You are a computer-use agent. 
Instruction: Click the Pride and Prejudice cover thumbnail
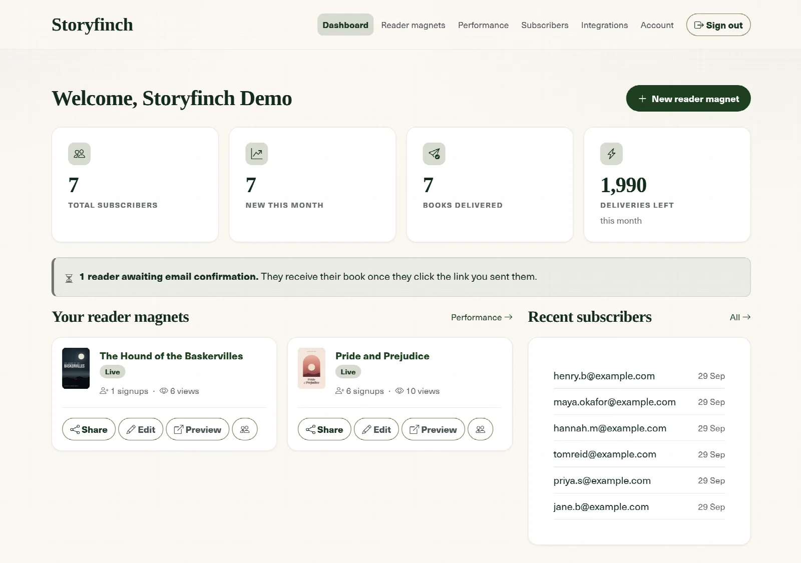click(x=311, y=368)
